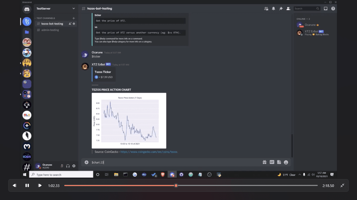Create channel with the plus icon

(74, 18)
